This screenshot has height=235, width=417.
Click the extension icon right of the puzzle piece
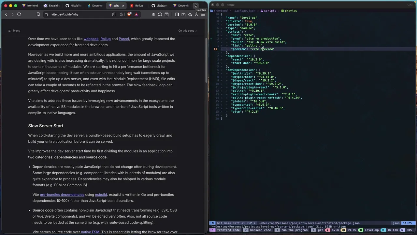pos(166,14)
